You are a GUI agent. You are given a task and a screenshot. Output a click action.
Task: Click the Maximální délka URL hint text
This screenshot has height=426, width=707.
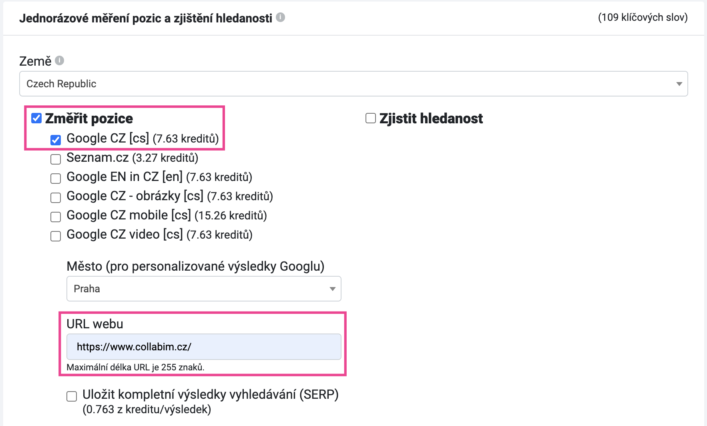point(135,367)
